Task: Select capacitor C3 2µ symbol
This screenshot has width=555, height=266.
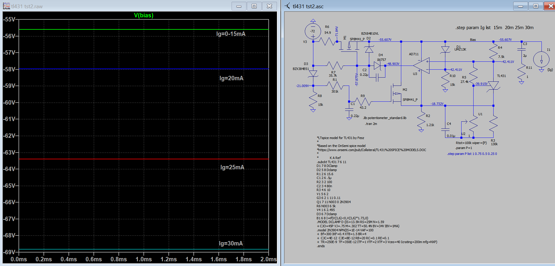Action: pos(521,50)
